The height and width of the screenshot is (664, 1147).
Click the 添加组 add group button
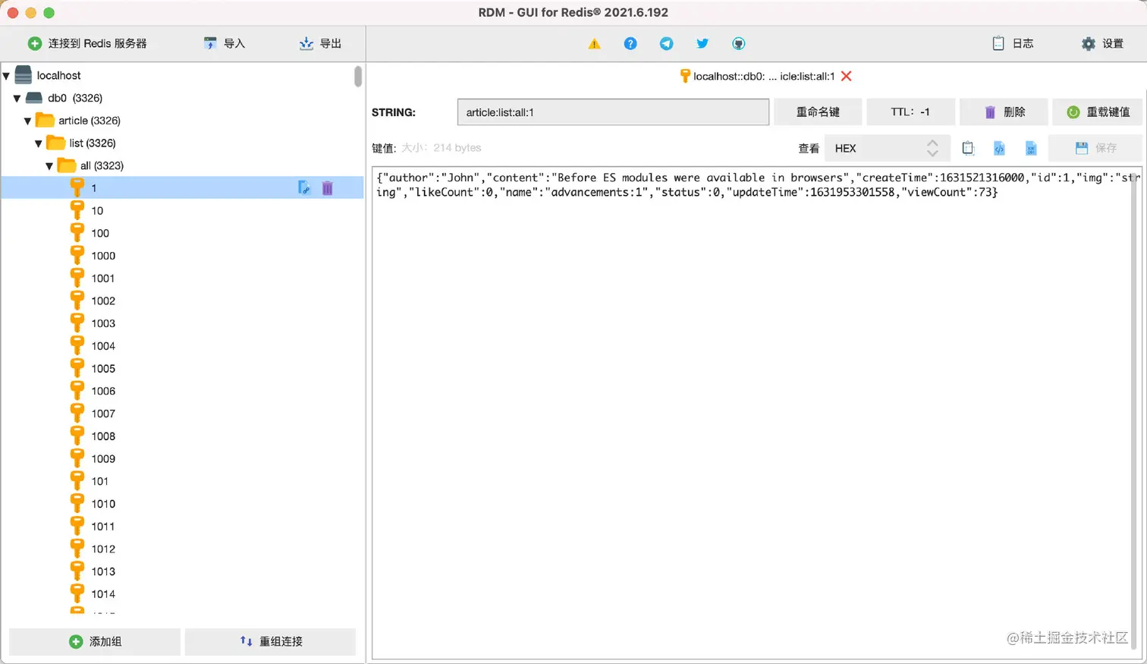coord(95,642)
